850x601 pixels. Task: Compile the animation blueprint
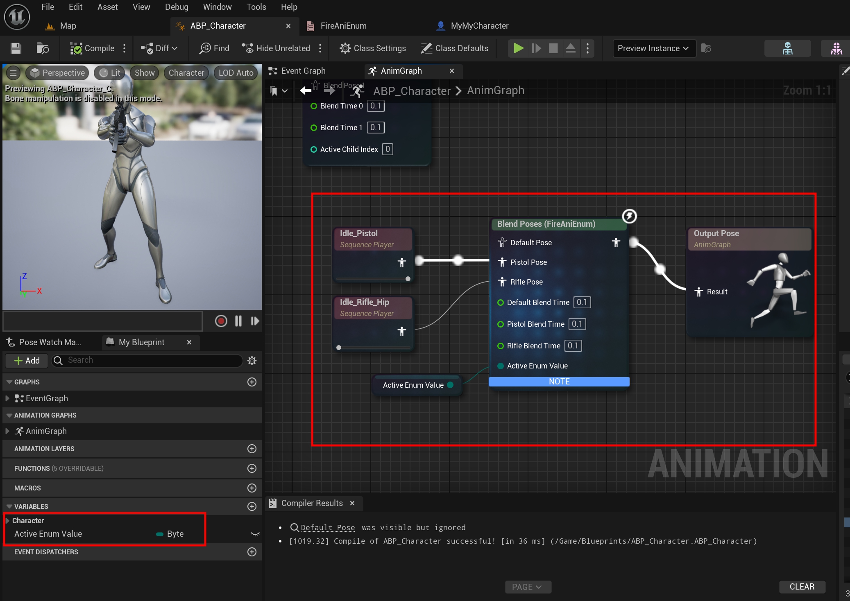coord(92,48)
